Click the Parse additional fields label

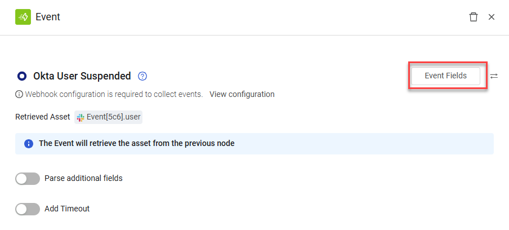[x=83, y=178]
